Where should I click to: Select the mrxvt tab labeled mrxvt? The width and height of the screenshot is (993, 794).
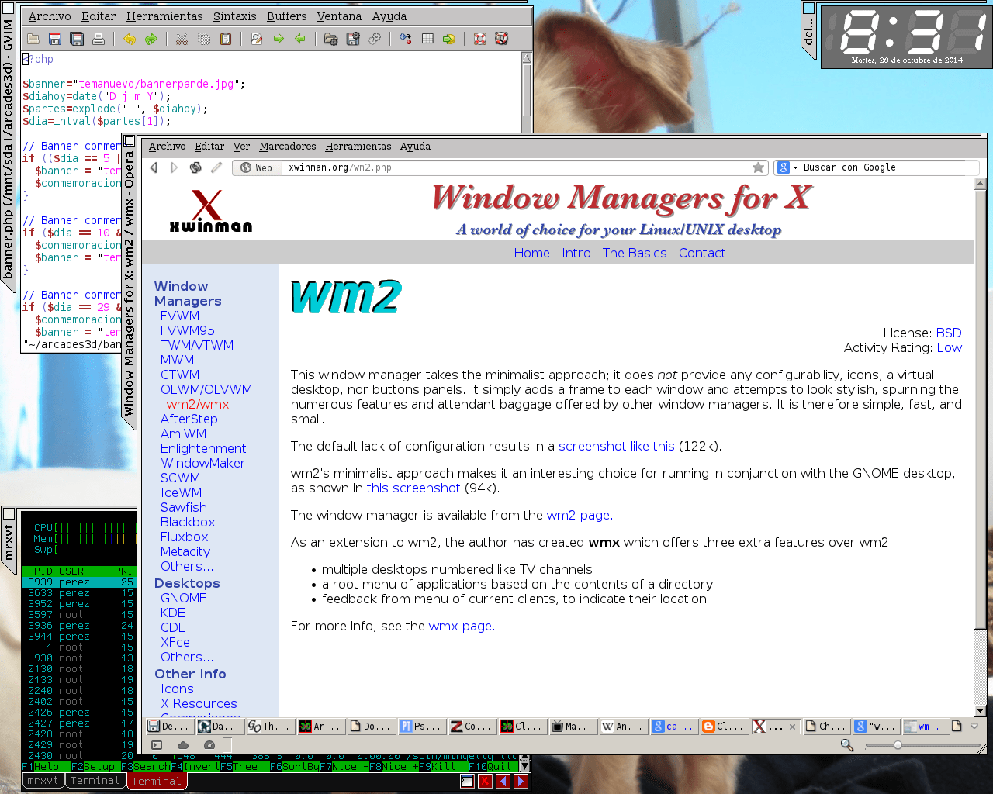43,781
